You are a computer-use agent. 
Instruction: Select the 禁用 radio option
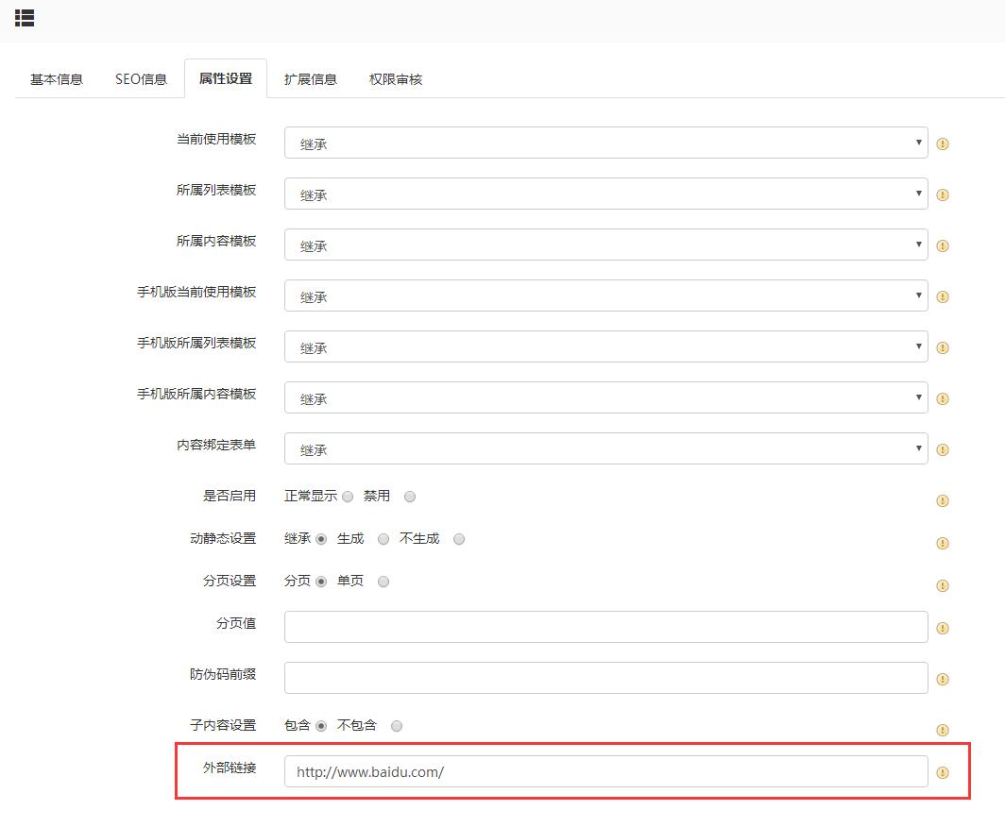pos(409,496)
